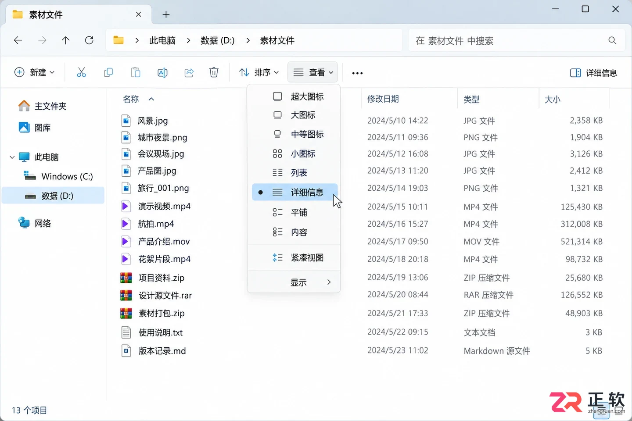Viewport: 632px width, 421px height.
Task: Click the Copy icon in toolbar
Action: tap(108, 72)
